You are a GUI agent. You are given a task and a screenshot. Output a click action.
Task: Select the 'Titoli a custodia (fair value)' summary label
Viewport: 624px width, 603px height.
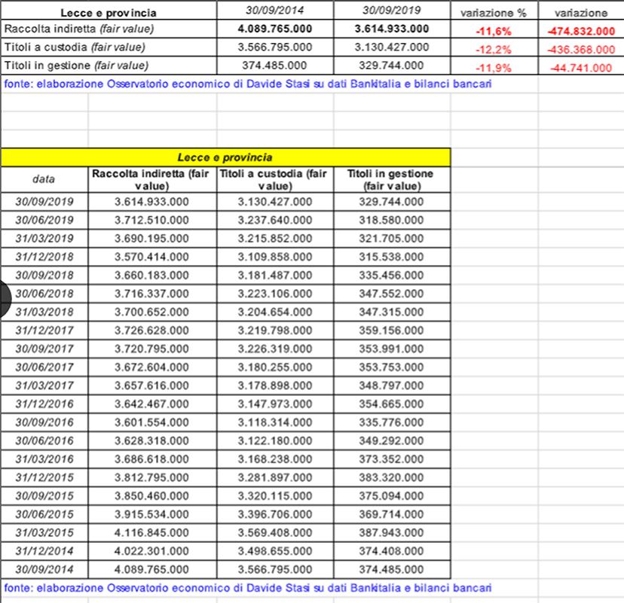coord(75,47)
